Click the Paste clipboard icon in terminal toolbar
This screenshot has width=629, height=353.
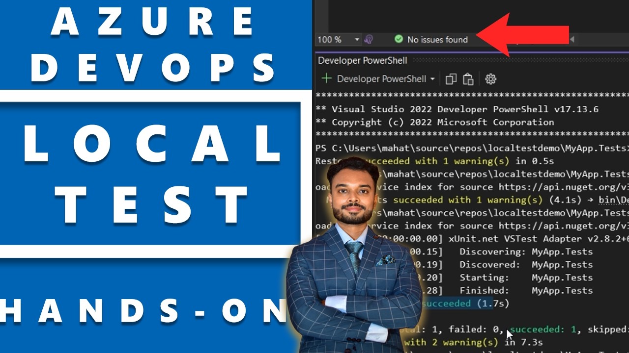click(x=468, y=79)
